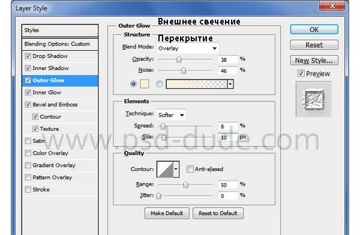360x235 pixels.
Task: Select the Gradient Overlay style label
Action: [x=54, y=165]
